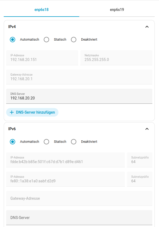The width and height of the screenshot is (159, 227).
Task: Click DNS-Server hinzufügen button
Action: pyautogui.click(x=32, y=112)
